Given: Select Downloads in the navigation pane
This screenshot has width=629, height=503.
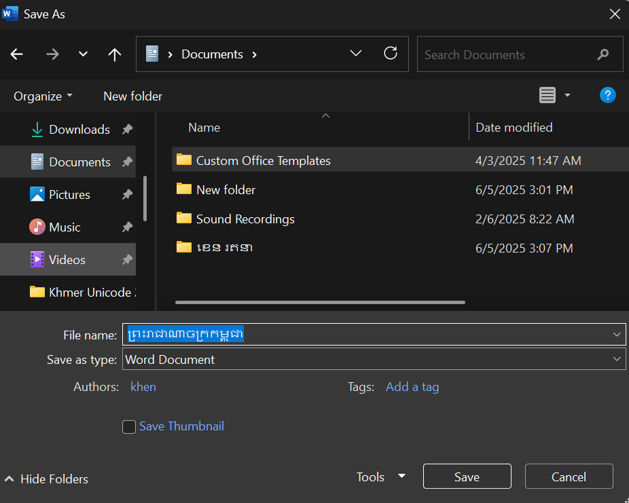Looking at the screenshot, I should click(79, 130).
